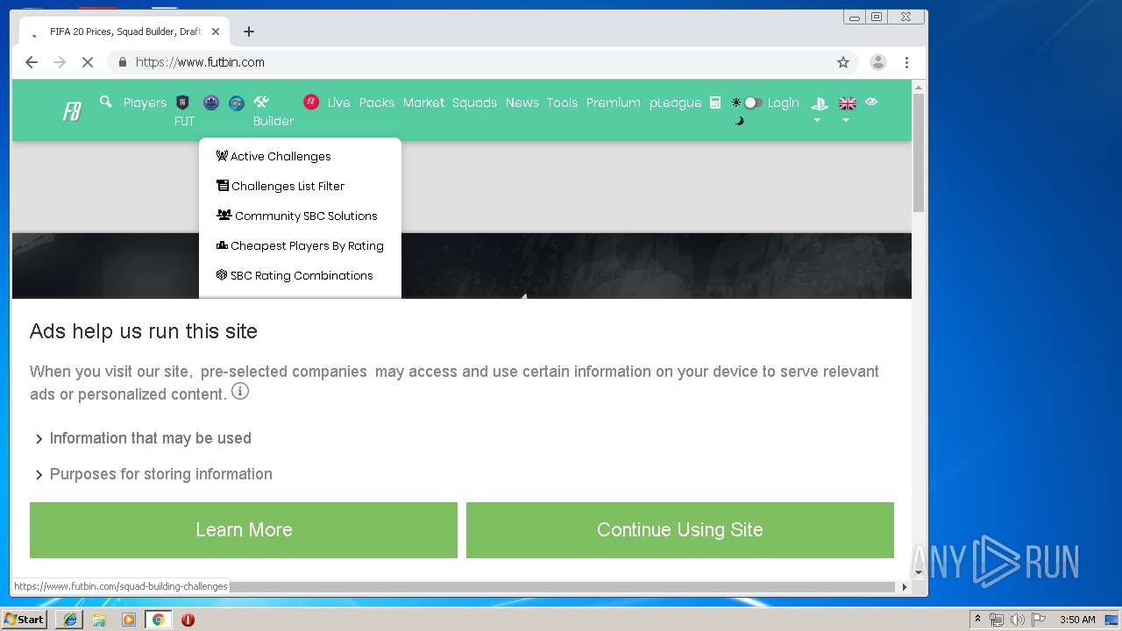The height and width of the screenshot is (631, 1122).
Task: Click the scroll down arrow on the page
Action: click(x=919, y=572)
